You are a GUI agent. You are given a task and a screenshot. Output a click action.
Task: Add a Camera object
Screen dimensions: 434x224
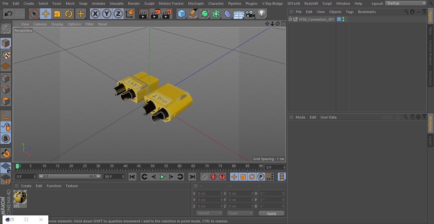(x=250, y=14)
